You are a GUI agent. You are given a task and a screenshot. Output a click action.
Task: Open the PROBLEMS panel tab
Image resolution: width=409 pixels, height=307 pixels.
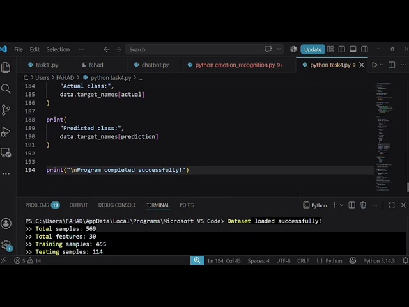[42, 205]
